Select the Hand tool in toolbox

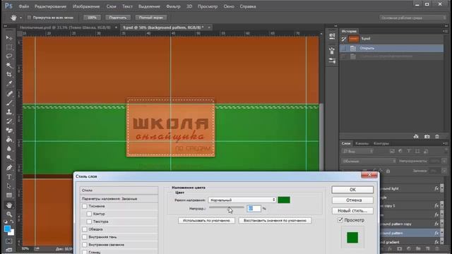click(x=9, y=205)
